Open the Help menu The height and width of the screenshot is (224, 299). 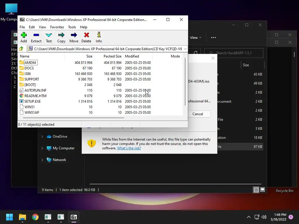pyautogui.click(x=84, y=27)
